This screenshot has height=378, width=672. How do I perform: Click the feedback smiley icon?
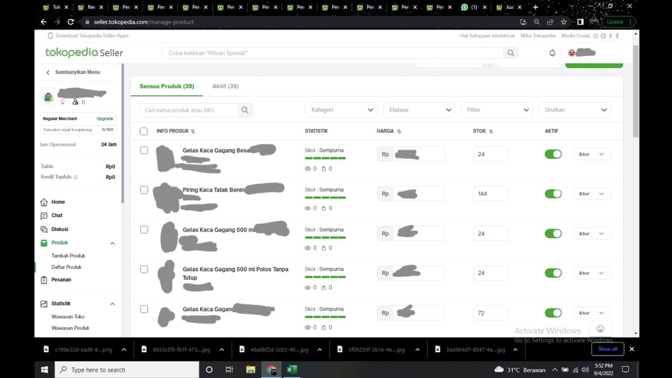point(601,329)
